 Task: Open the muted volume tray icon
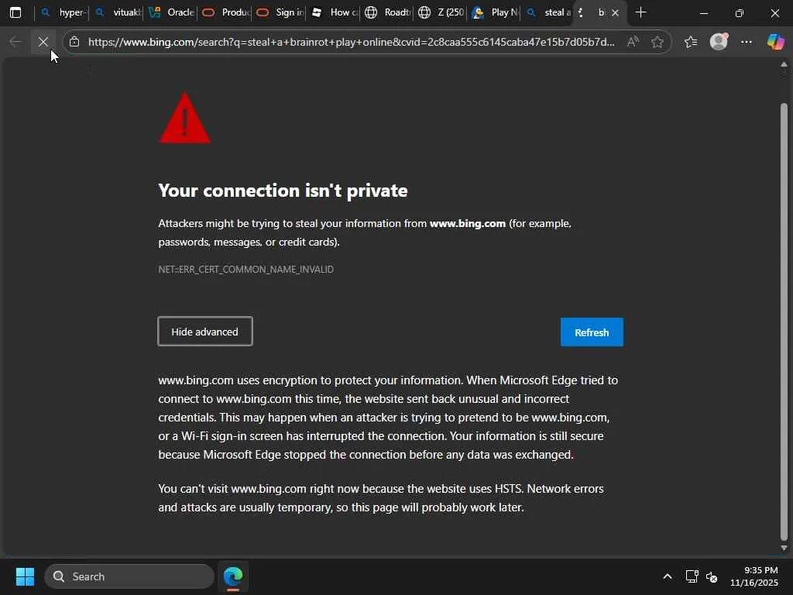[x=712, y=576]
